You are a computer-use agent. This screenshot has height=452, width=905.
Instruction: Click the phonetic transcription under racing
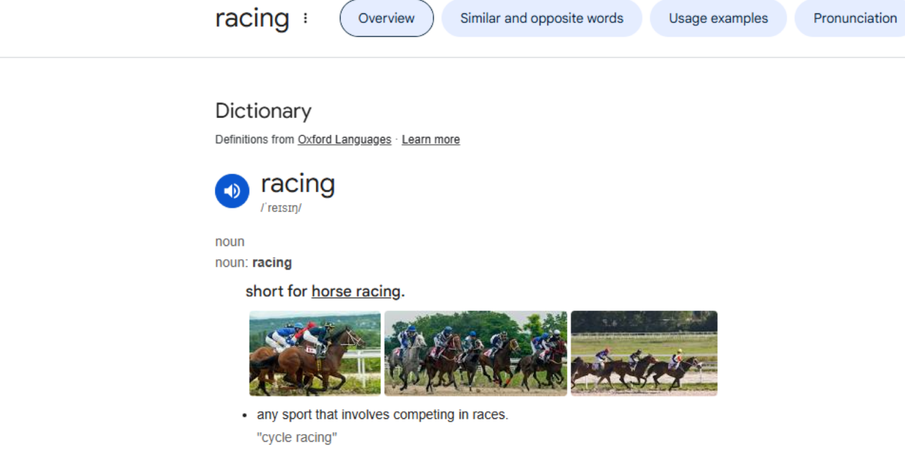(x=281, y=208)
